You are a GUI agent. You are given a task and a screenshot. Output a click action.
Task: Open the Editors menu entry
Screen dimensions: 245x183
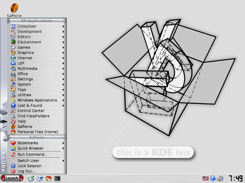37,37
